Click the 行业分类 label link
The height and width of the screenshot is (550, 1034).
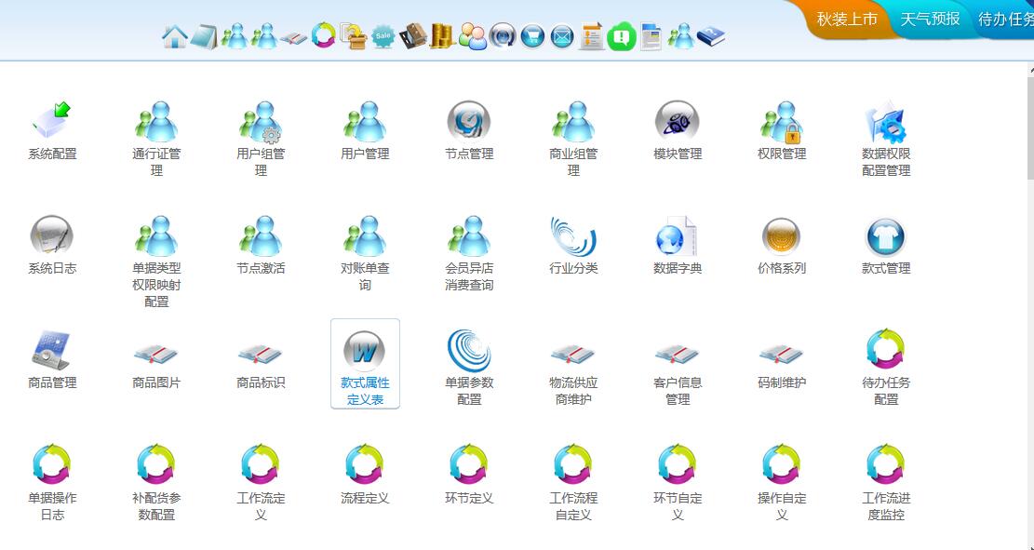(x=573, y=268)
